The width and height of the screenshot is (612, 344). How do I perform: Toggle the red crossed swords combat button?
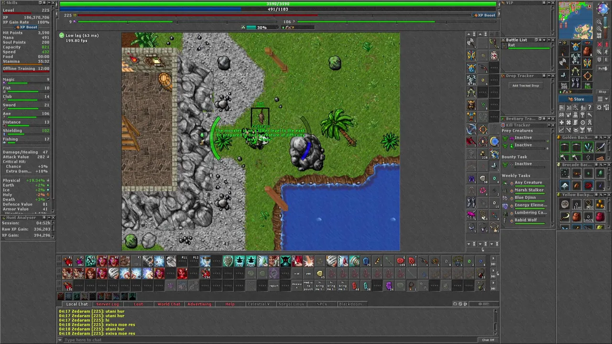[599, 44]
